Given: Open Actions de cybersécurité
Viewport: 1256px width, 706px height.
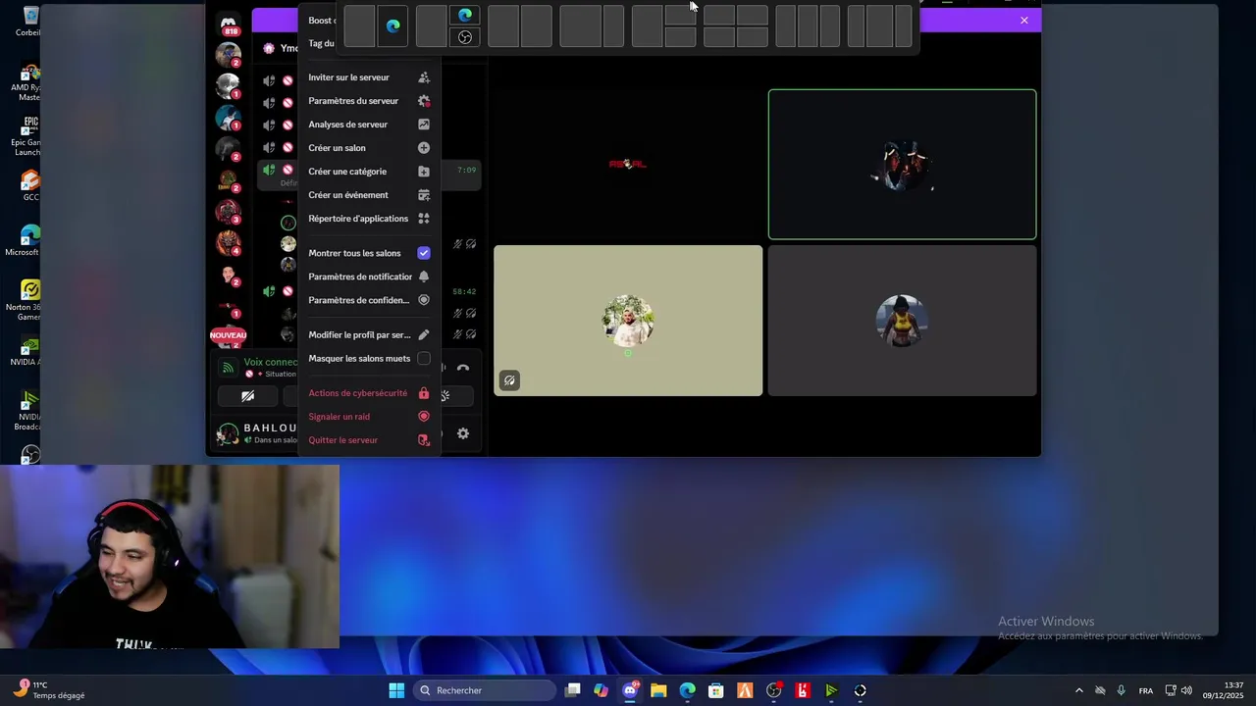Looking at the screenshot, I should click(x=369, y=393).
